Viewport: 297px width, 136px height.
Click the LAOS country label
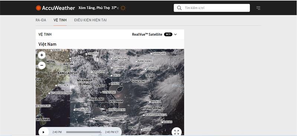click(101, 86)
